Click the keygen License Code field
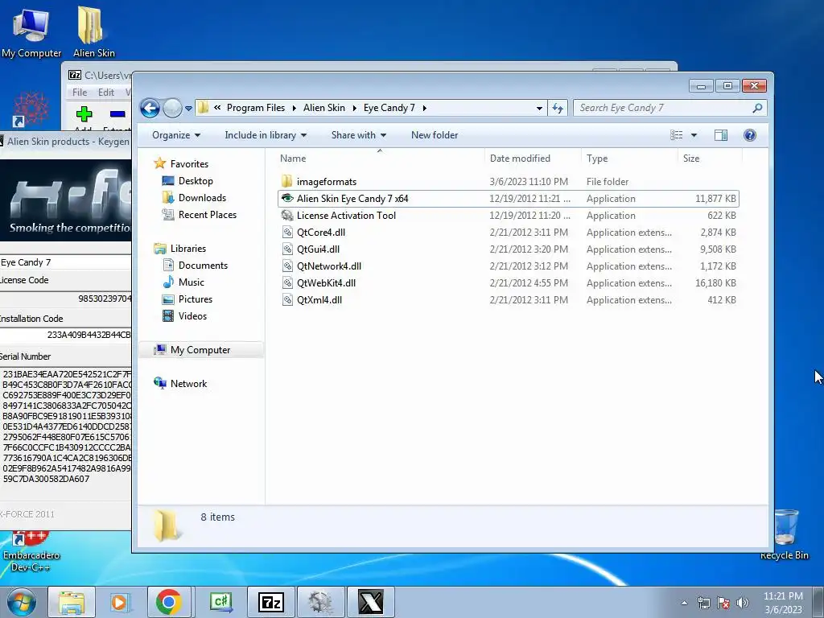This screenshot has width=824, height=618. (x=65, y=299)
